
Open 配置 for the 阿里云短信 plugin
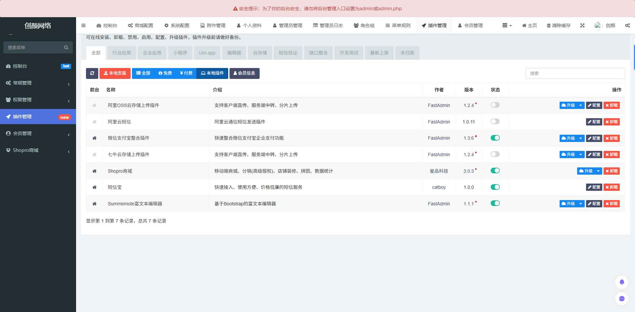594,121
